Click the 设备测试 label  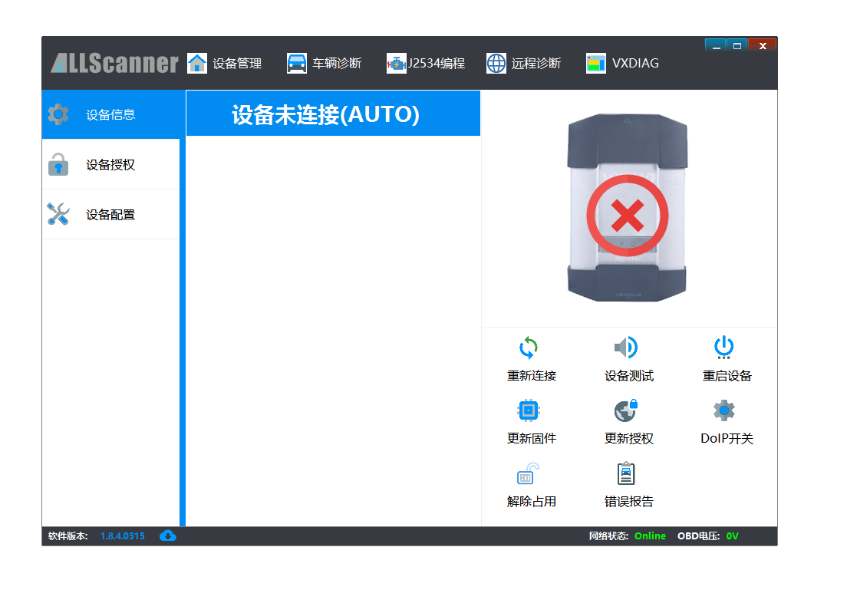tap(629, 376)
